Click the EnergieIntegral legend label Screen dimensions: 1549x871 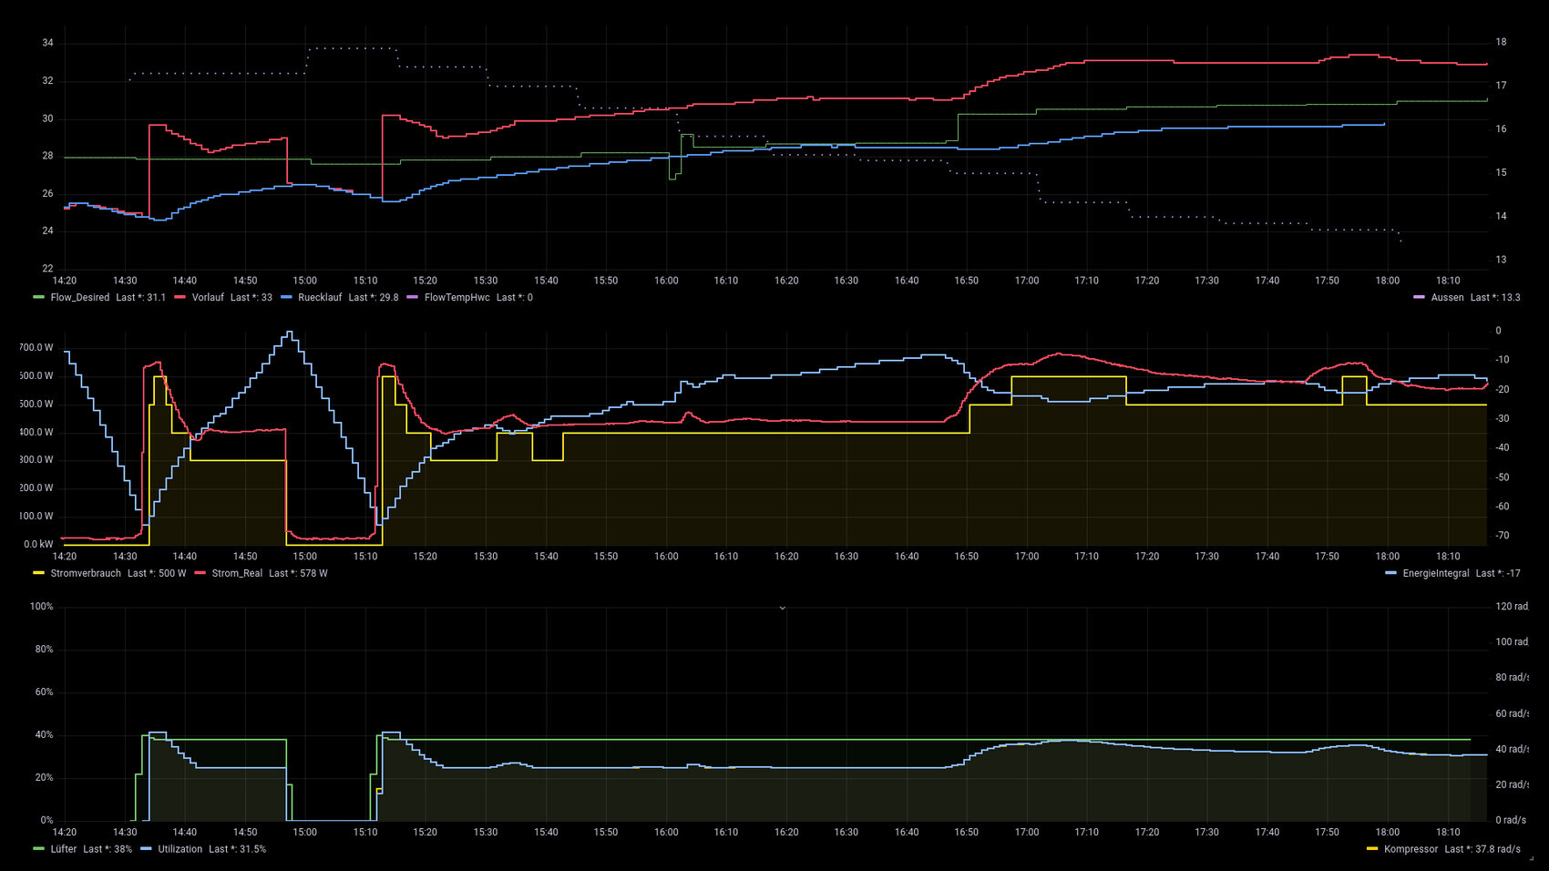1435,574
